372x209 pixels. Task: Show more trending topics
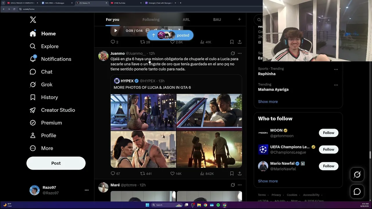(268, 102)
